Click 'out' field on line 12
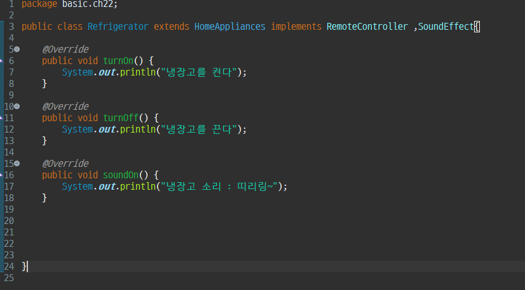Image resolution: width=525 pixels, height=290 pixels. (107, 129)
